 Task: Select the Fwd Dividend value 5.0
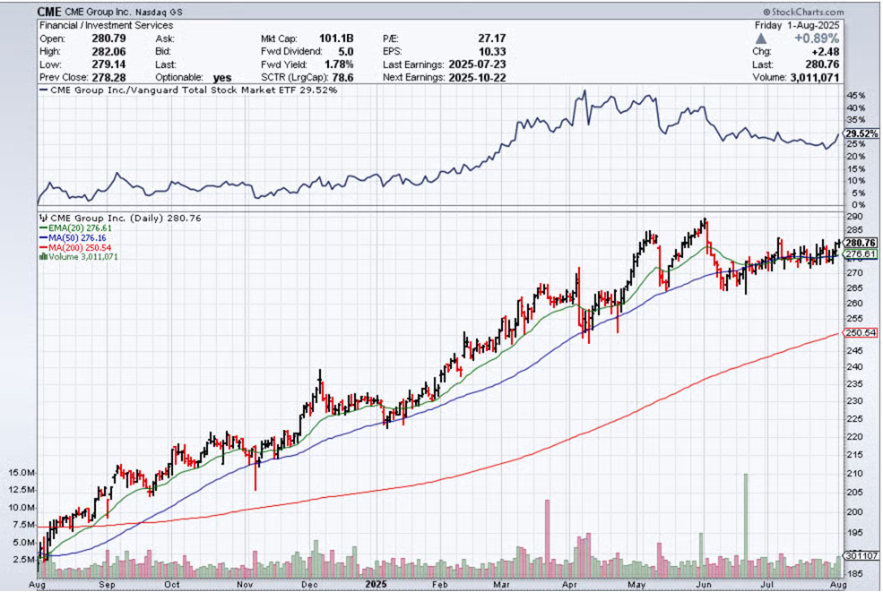coord(346,52)
